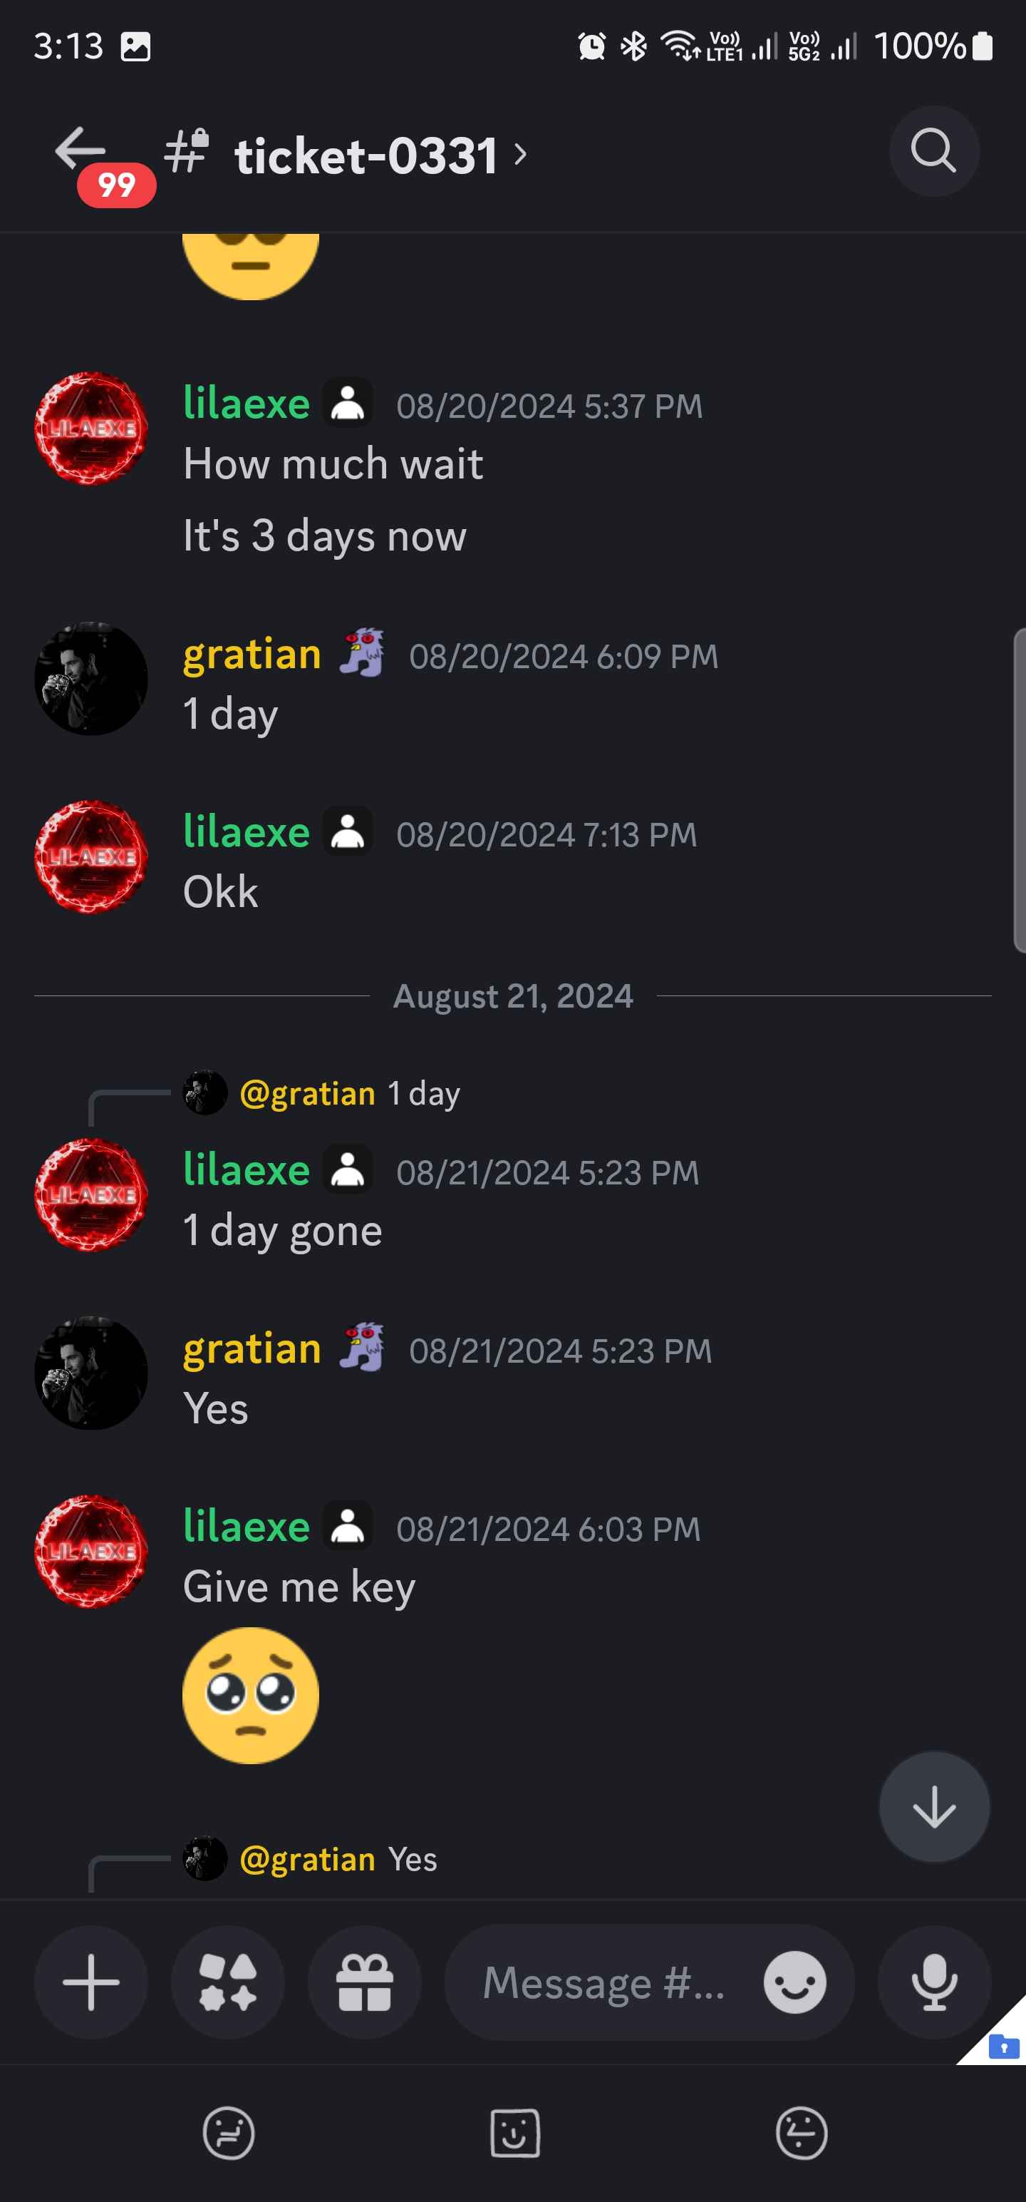Image resolution: width=1026 pixels, height=2202 pixels.
Task: Tap the Message # input field
Action: click(604, 1982)
